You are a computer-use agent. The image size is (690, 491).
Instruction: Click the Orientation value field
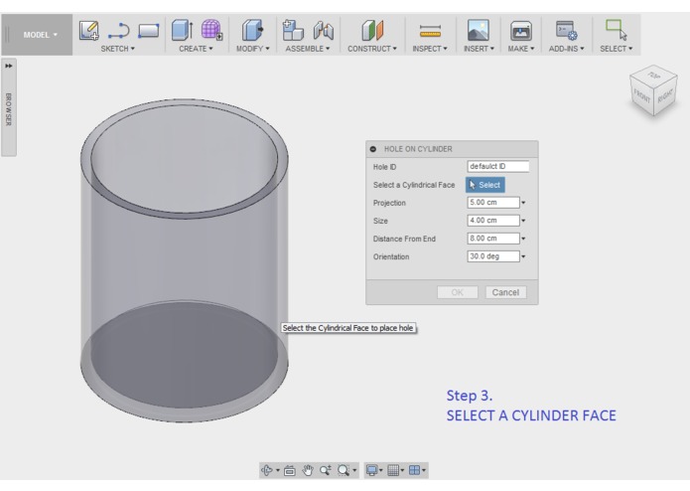[493, 256]
